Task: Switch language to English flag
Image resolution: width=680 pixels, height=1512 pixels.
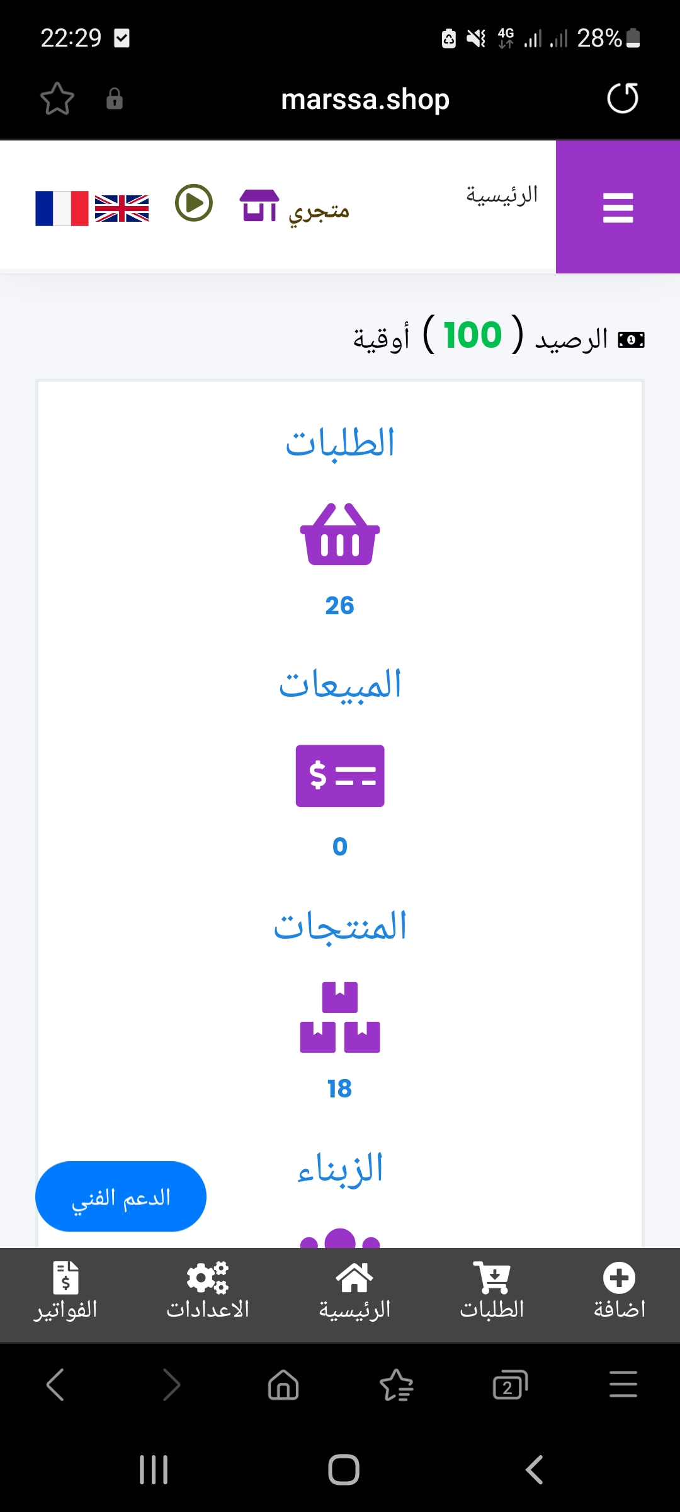Action: tap(122, 208)
